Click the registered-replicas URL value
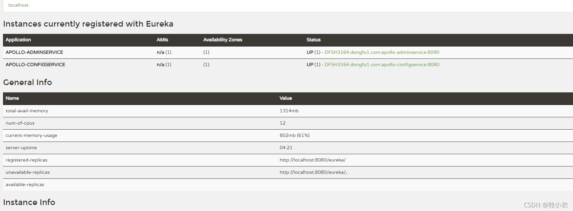The height and width of the screenshot is (211, 573). pos(313,160)
